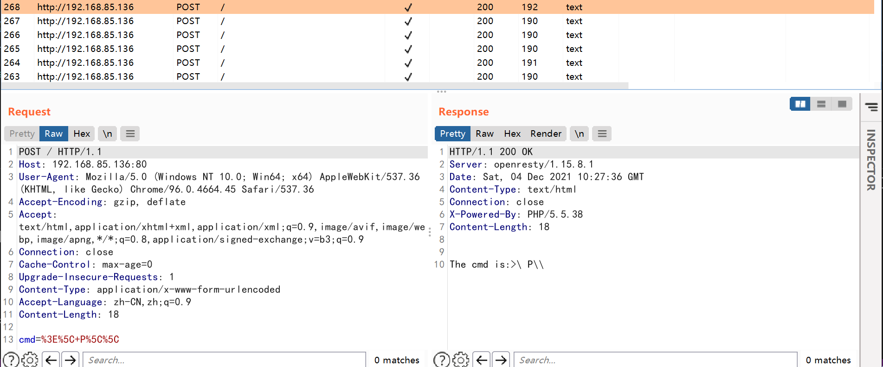The width and height of the screenshot is (883, 367).
Task: Go to the next request search match
Action: (x=71, y=360)
